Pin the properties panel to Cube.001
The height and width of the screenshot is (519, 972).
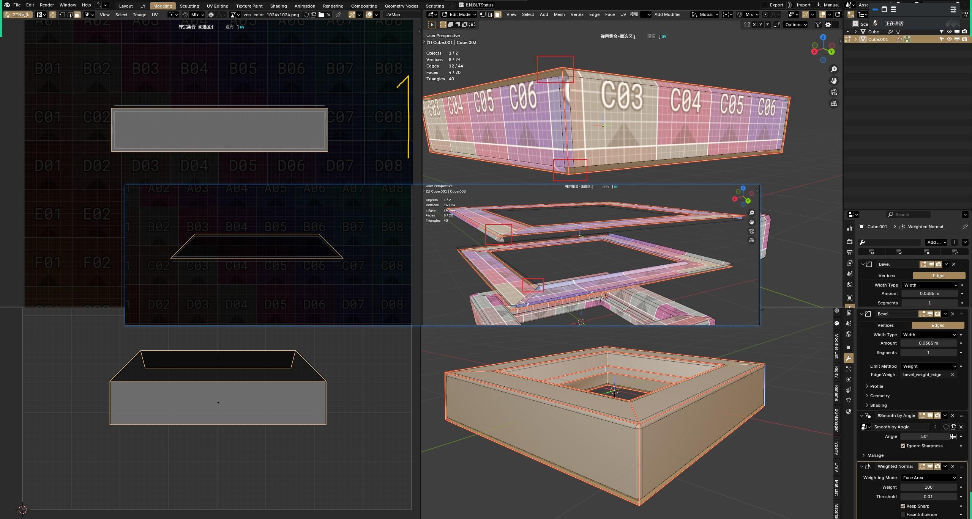(965, 227)
